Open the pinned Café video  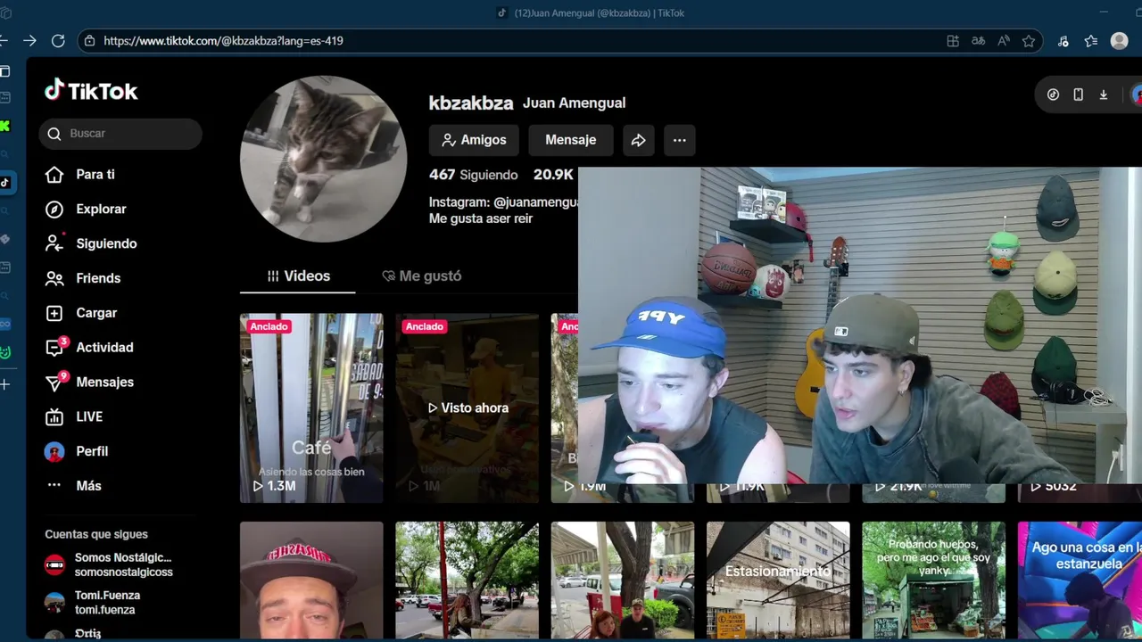pos(311,408)
